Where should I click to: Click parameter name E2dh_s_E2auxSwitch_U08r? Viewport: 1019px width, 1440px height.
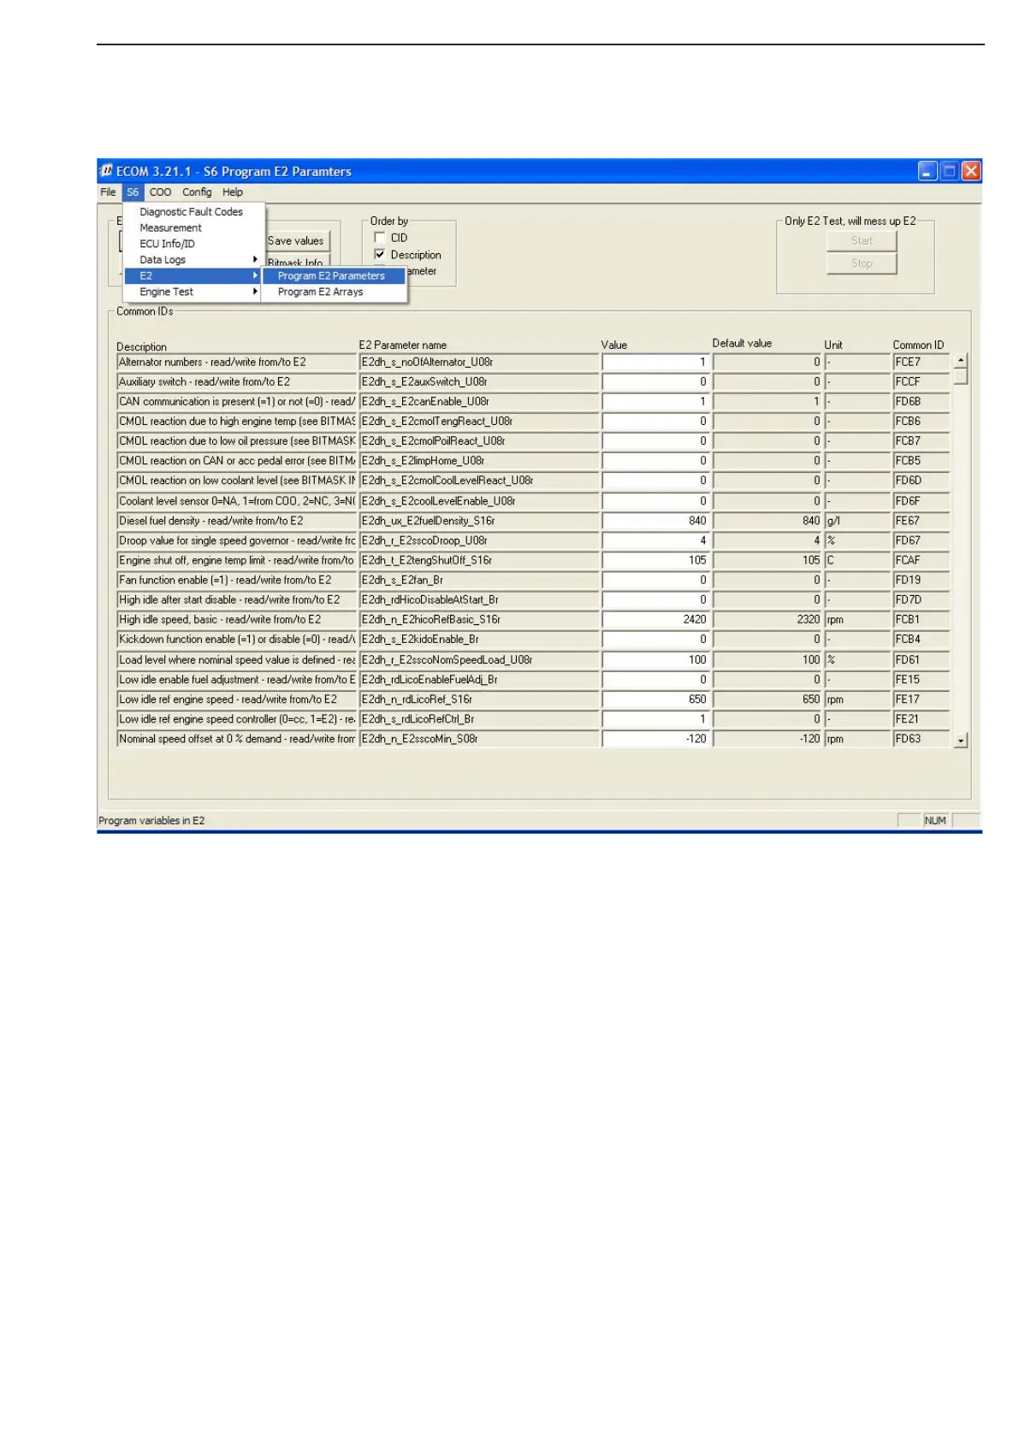[x=479, y=382]
